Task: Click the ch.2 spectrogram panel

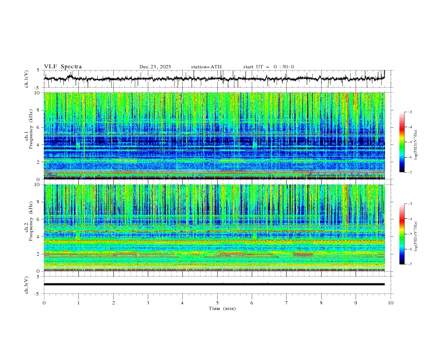Action: click(214, 228)
